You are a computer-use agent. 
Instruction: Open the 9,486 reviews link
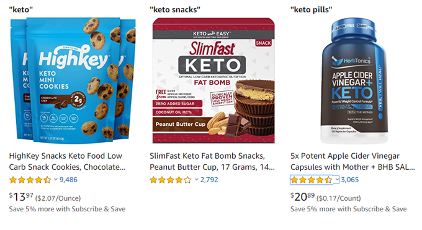point(68,180)
